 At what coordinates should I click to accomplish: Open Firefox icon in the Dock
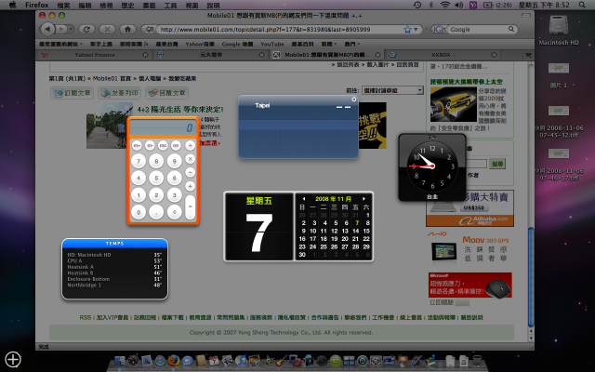pyautogui.click(x=174, y=361)
